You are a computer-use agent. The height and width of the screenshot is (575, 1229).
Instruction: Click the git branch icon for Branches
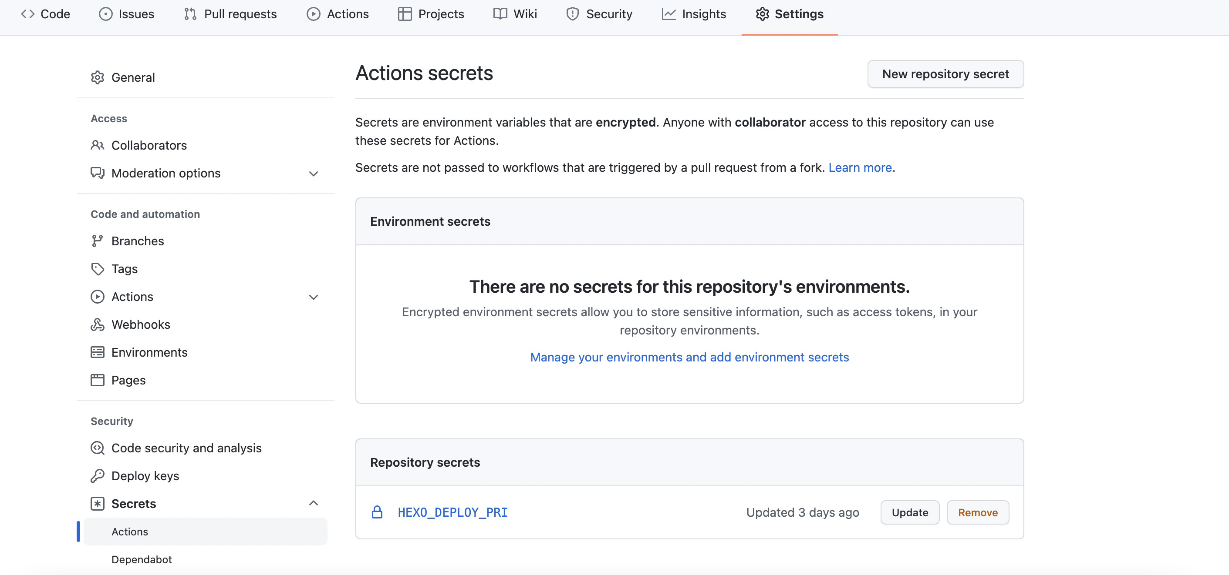pos(97,241)
